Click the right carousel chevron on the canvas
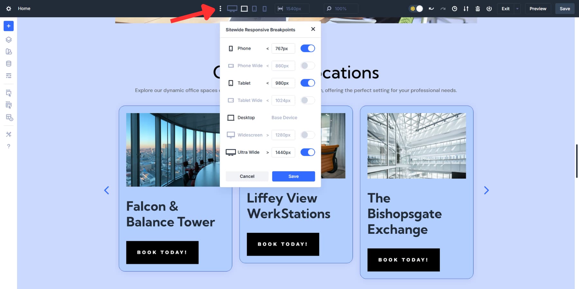Image resolution: width=579 pixels, height=289 pixels. [x=486, y=190]
